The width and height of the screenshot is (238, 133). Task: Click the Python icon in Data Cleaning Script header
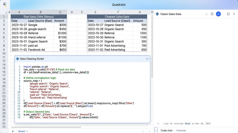coord(17,59)
